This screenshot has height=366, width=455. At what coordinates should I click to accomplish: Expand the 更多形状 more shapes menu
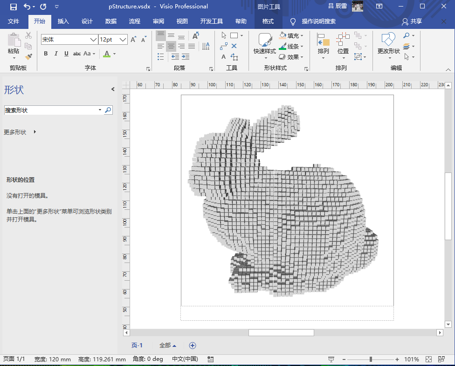(x=20, y=132)
